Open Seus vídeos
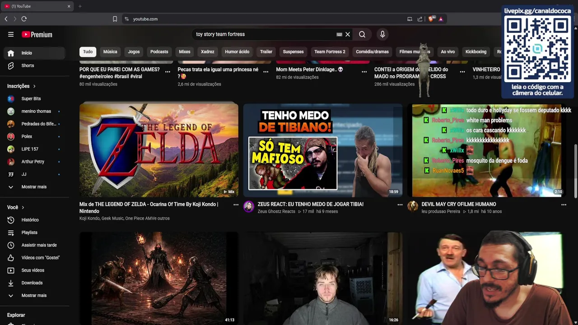The image size is (578, 325). pyautogui.click(x=35, y=270)
